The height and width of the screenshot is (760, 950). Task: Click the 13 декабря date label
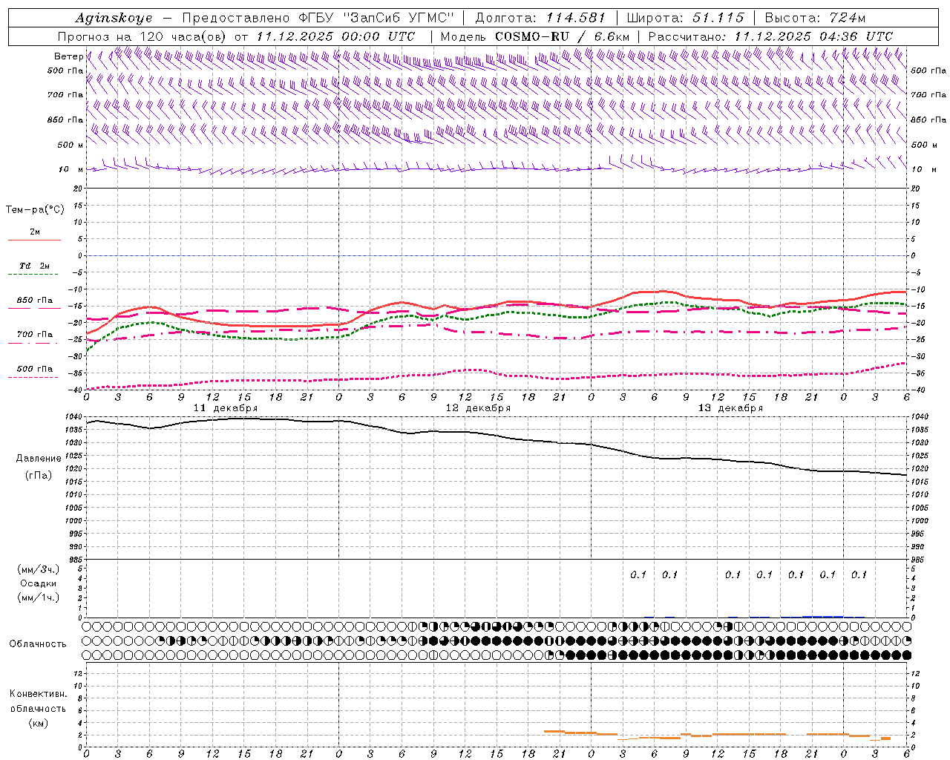coord(730,408)
